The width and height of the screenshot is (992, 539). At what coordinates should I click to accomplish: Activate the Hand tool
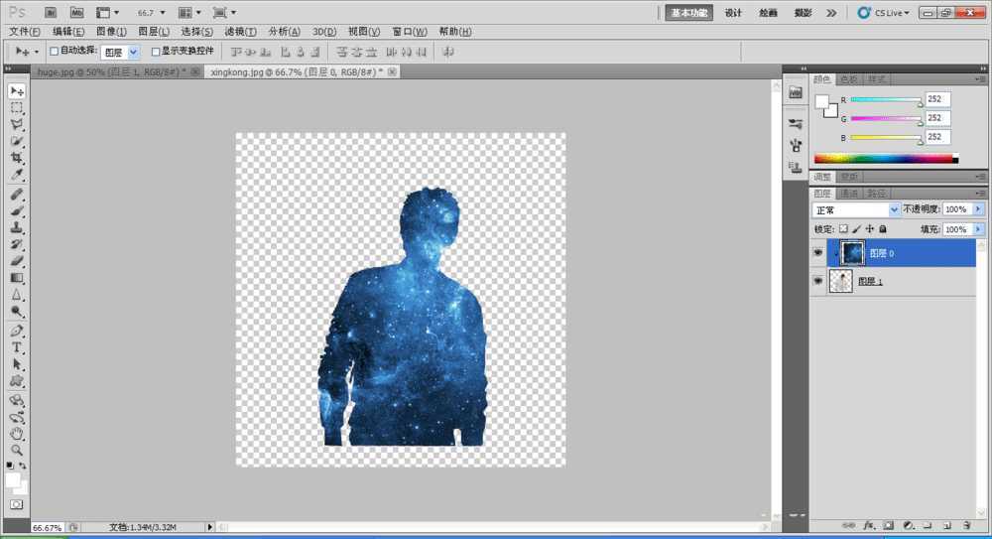pyautogui.click(x=17, y=434)
